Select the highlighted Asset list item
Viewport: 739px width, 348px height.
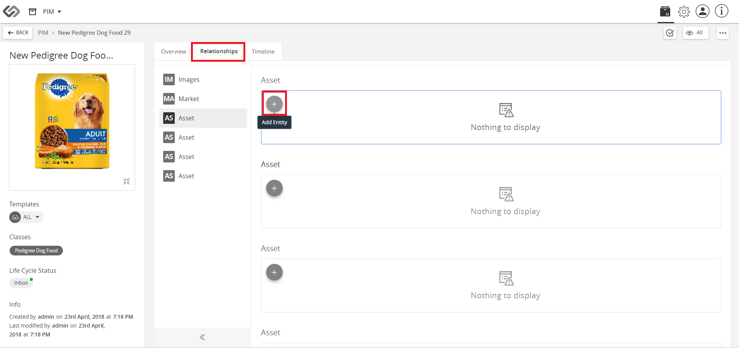click(x=203, y=118)
